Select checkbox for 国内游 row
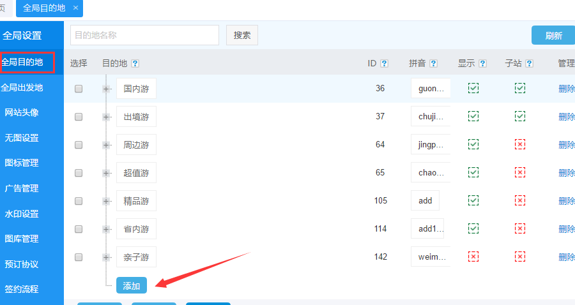The width and height of the screenshot is (575, 305). point(79,89)
